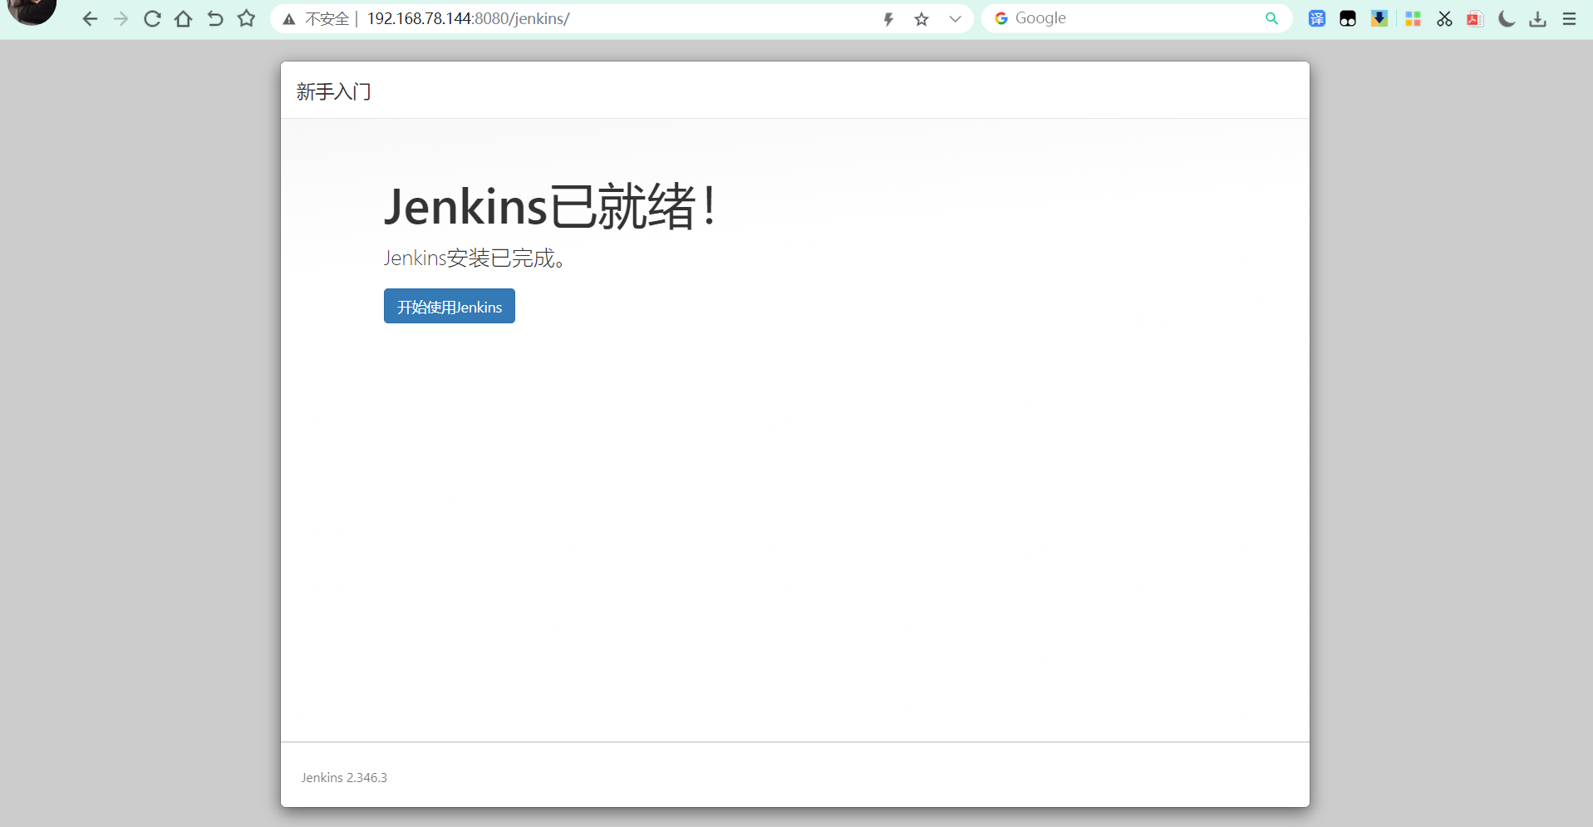Click into the Google search box
1593x827 pixels.
(x=1136, y=18)
